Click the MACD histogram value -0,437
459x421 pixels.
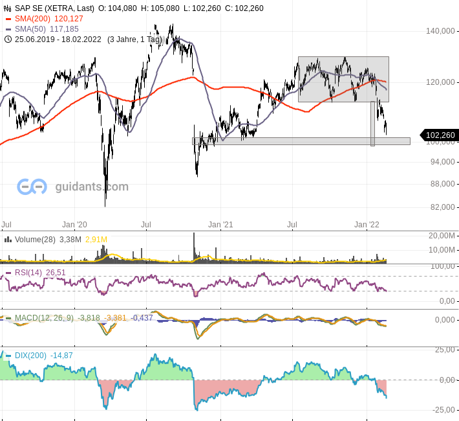[142, 318]
